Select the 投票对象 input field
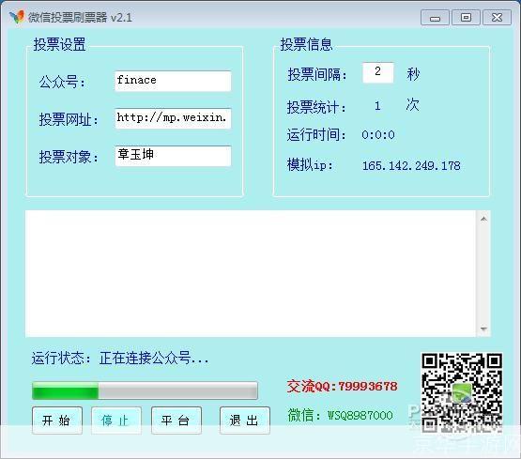The width and height of the screenshot is (521, 459). 173,156
